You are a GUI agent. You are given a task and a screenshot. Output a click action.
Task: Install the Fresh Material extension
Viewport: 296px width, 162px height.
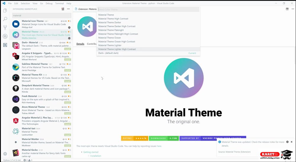[x=67, y=103]
